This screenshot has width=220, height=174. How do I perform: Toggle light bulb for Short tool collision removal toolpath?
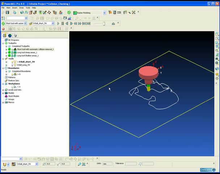click(x=12, y=49)
